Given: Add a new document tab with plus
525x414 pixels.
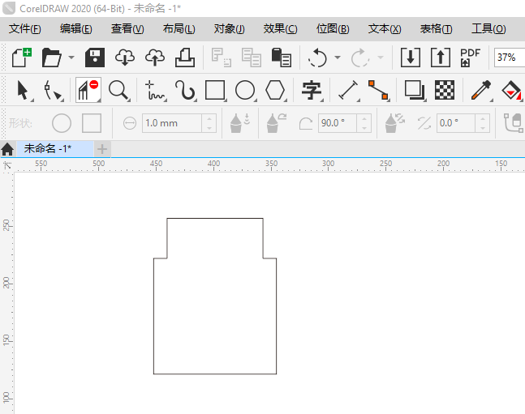Looking at the screenshot, I should coord(102,149).
